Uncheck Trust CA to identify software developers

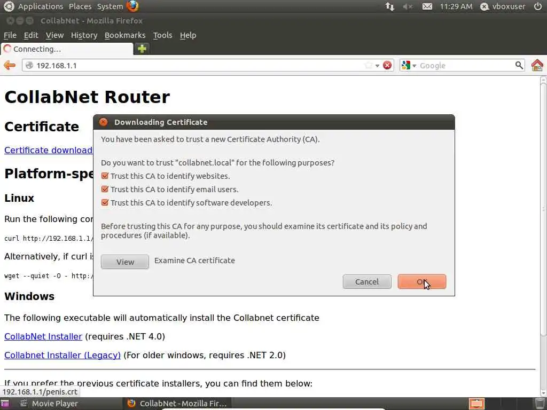[105, 202]
